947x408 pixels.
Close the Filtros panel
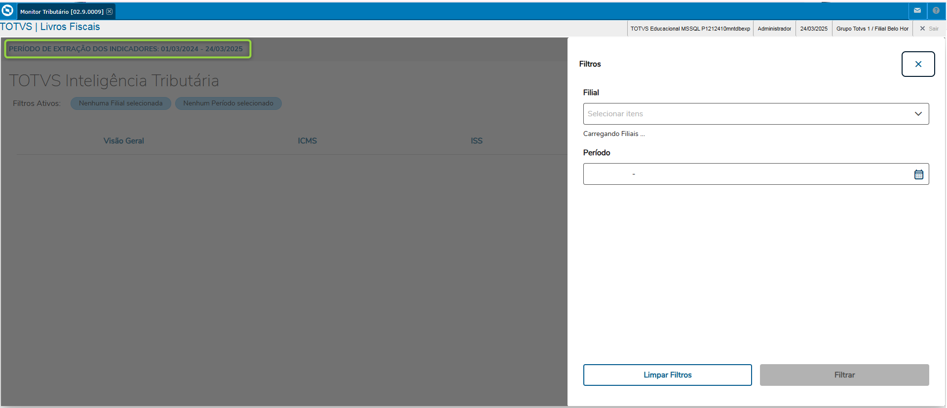point(918,64)
